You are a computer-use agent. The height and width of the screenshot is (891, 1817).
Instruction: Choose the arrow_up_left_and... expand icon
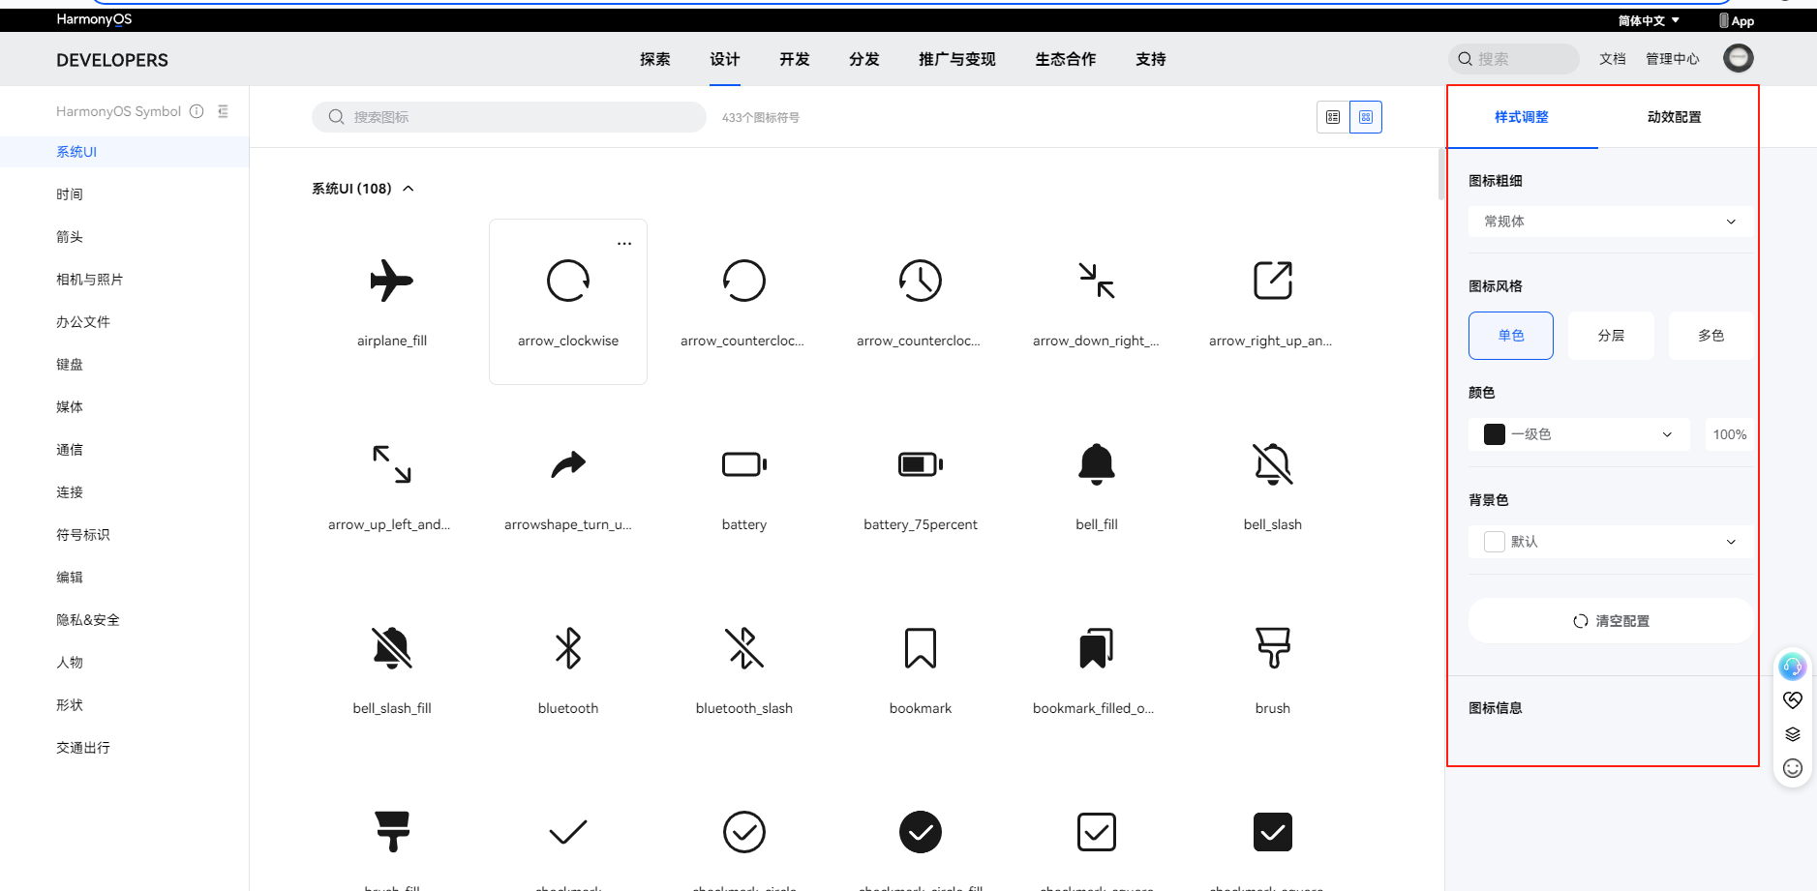point(392,464)
